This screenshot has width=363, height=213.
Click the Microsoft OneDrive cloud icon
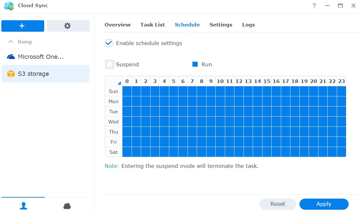11,57
